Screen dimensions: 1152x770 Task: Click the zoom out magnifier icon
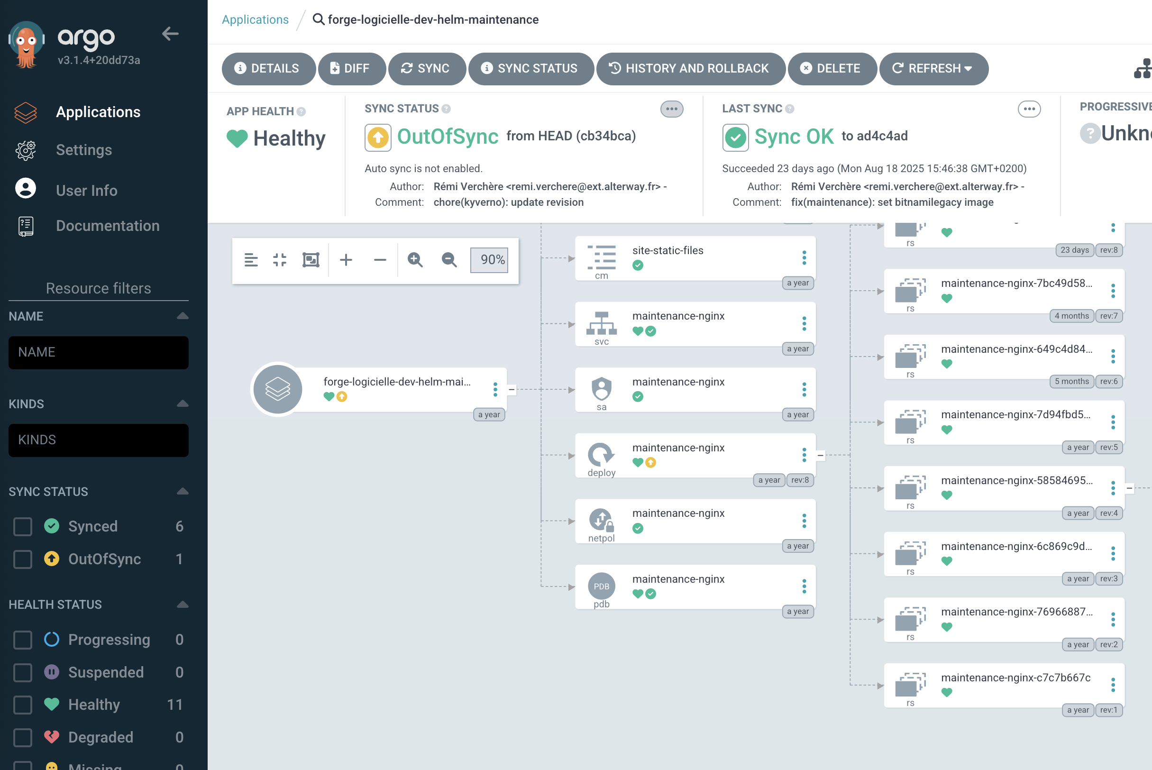tap(449, 260)
